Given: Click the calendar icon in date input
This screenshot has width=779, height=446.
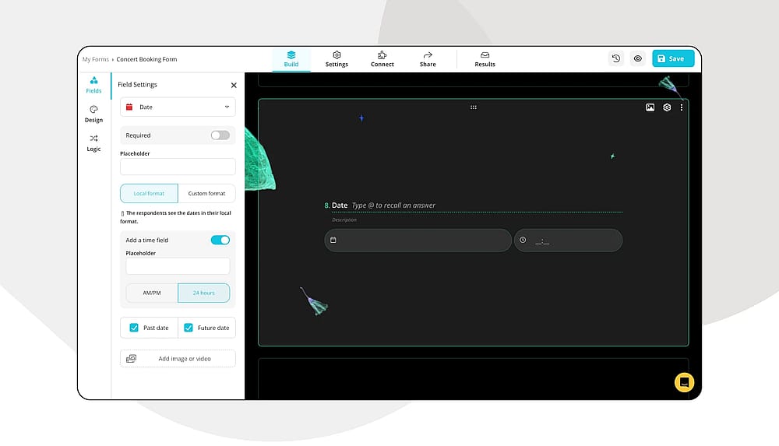Looking at the screenshot, I should [333, 240].
